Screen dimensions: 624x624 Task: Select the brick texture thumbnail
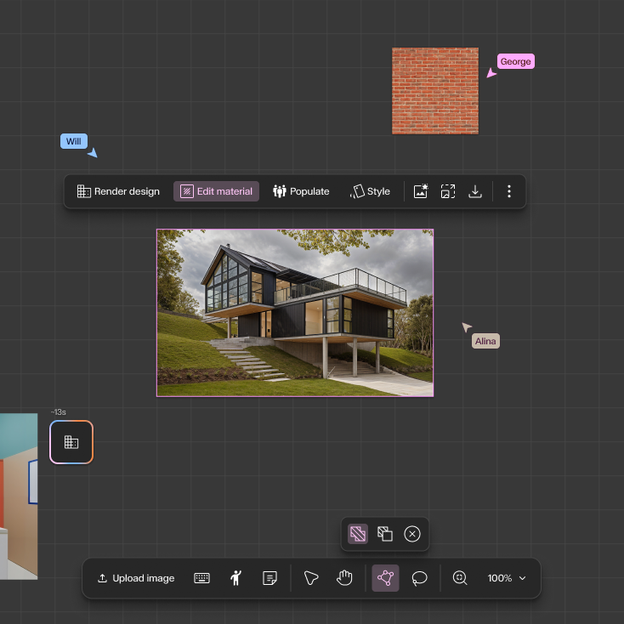click(x=434, y=91)
